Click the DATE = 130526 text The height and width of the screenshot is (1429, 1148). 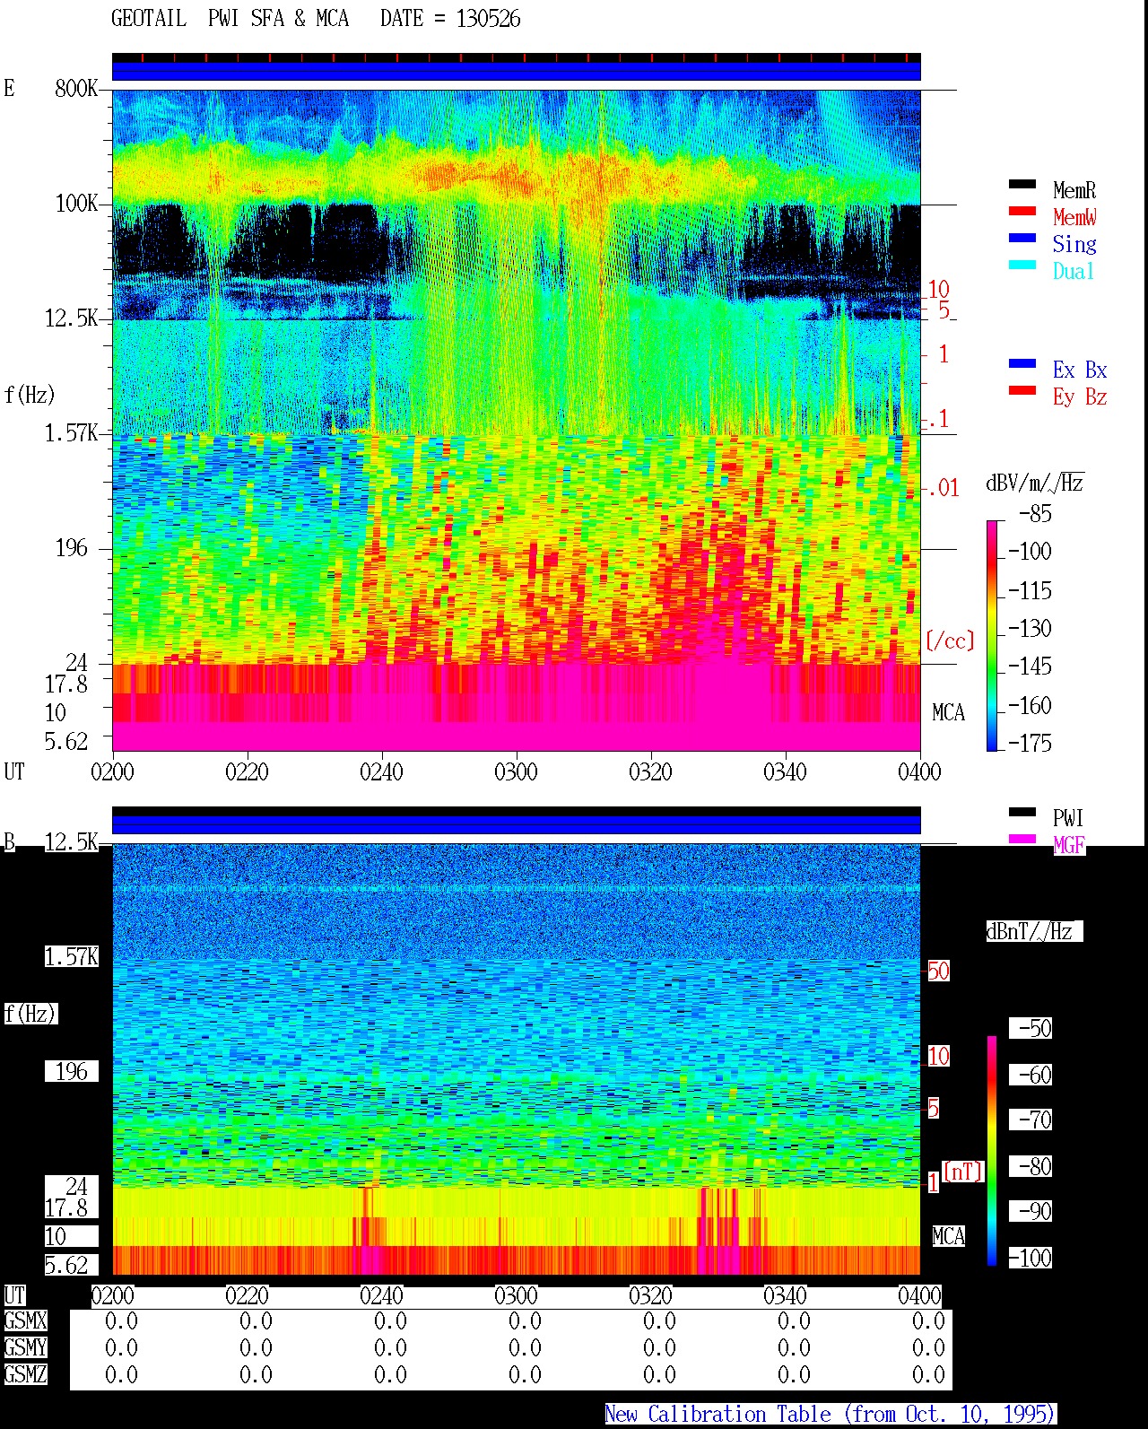pyautogui.click(x=450, y=19)
